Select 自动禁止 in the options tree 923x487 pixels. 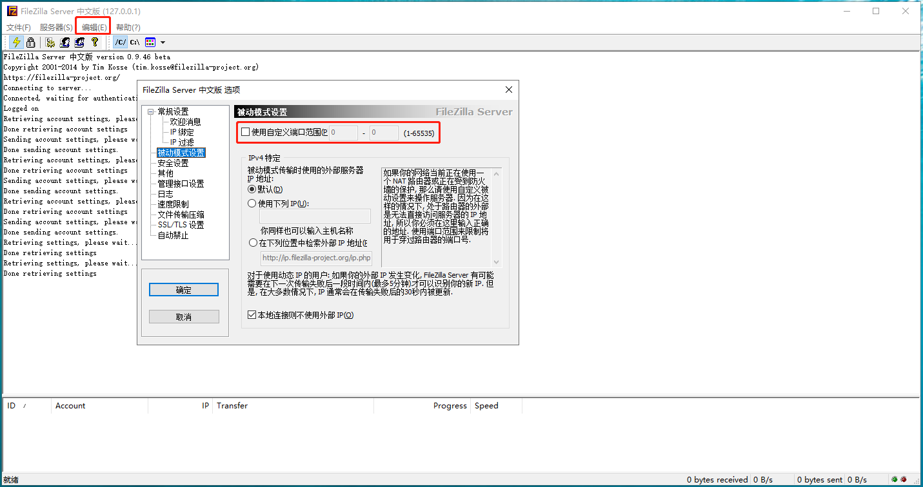[x=174, y=235]
